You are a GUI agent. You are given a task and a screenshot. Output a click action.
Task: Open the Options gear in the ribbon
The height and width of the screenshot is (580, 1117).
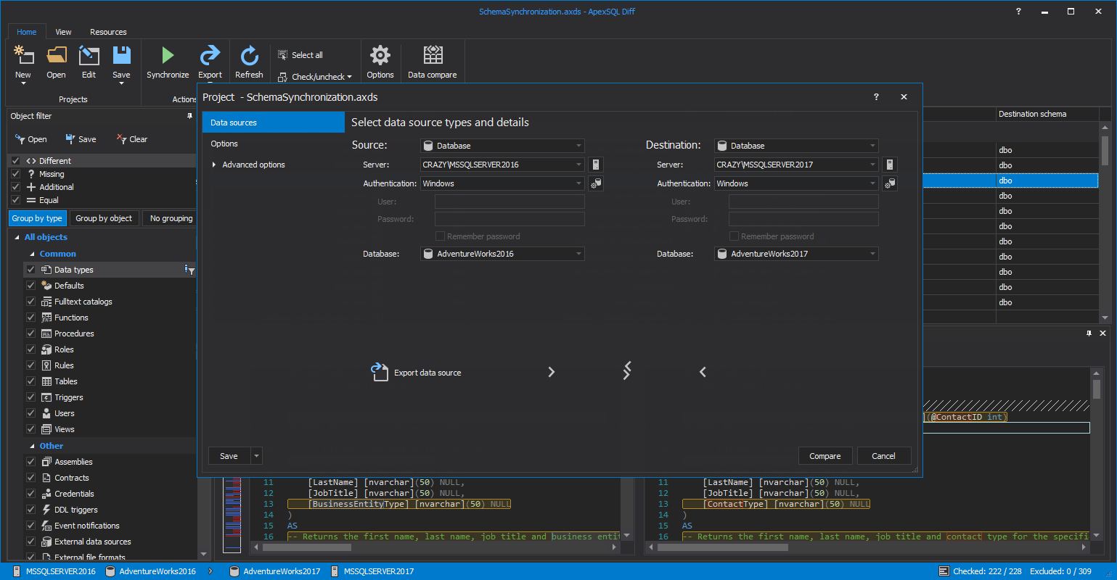coord(380,55)
